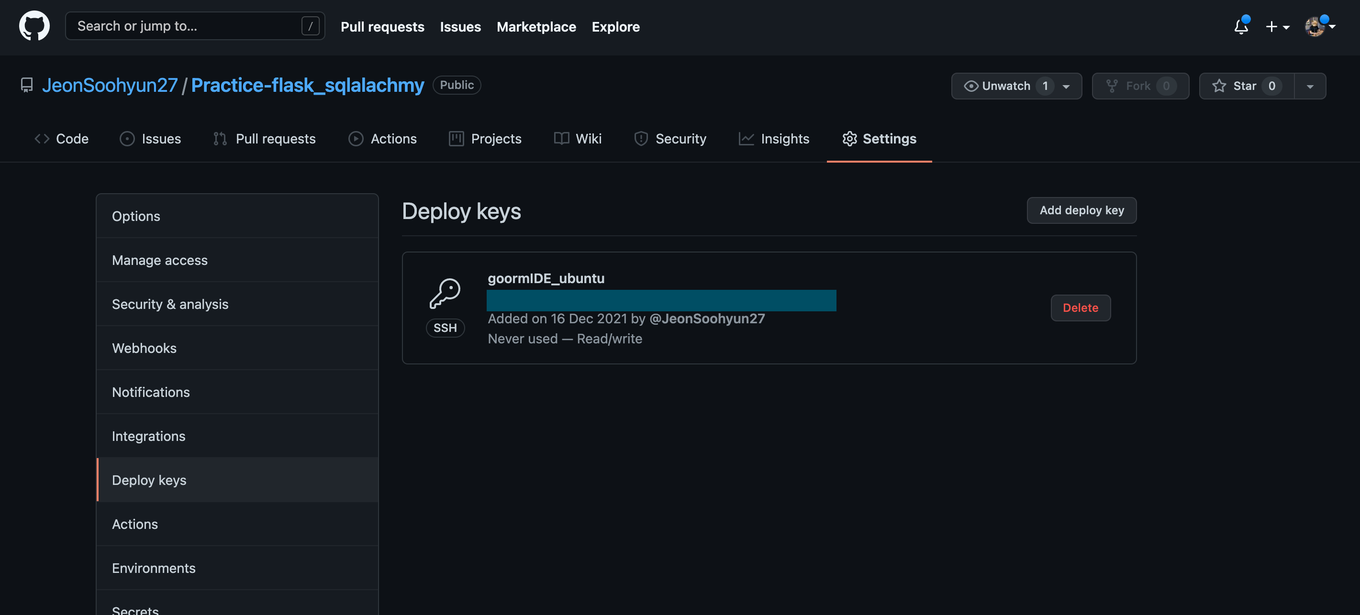Open Manage access settings
The image size is (1360, 615).
[237, 260]
